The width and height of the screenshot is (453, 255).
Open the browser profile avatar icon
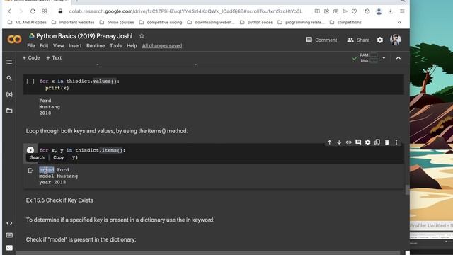click(379, 11)
